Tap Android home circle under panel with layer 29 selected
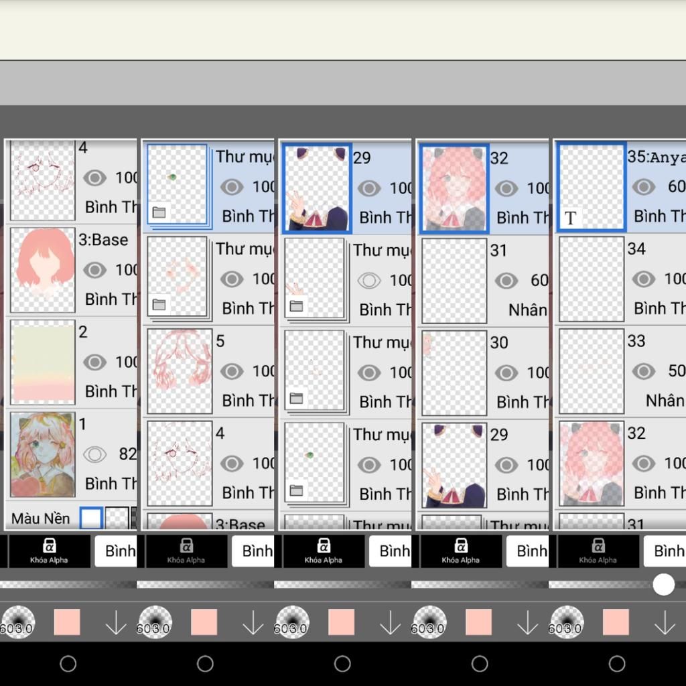686x686 pixels. (x=342, y=664)
